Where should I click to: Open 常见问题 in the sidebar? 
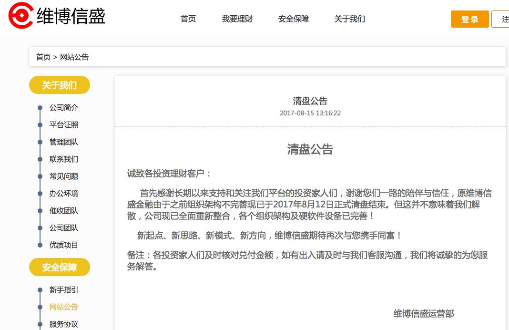coord(63,176)
